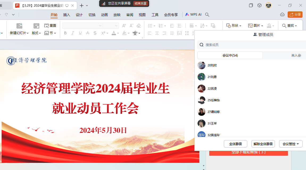Expand the arrow next to the new tab plus
The height and width of the screenshot is (170, 306).
pos(87,6)
